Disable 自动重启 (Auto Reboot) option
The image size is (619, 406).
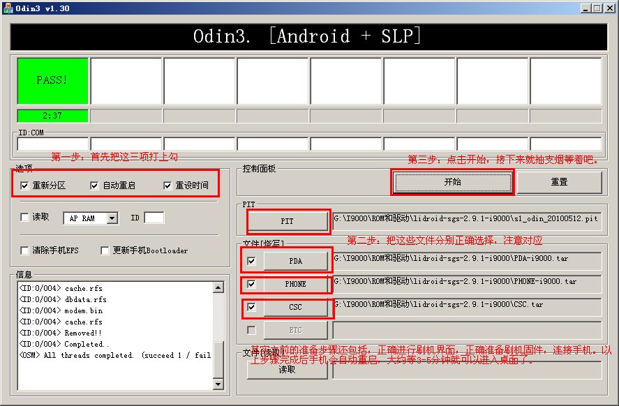tap(94, 184)
